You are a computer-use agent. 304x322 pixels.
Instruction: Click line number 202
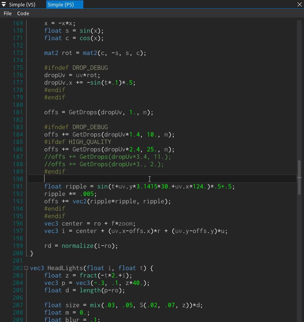point(18,268)
